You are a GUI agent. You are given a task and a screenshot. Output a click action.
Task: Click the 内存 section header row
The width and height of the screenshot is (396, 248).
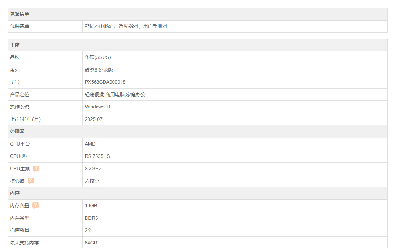point(15,193)
